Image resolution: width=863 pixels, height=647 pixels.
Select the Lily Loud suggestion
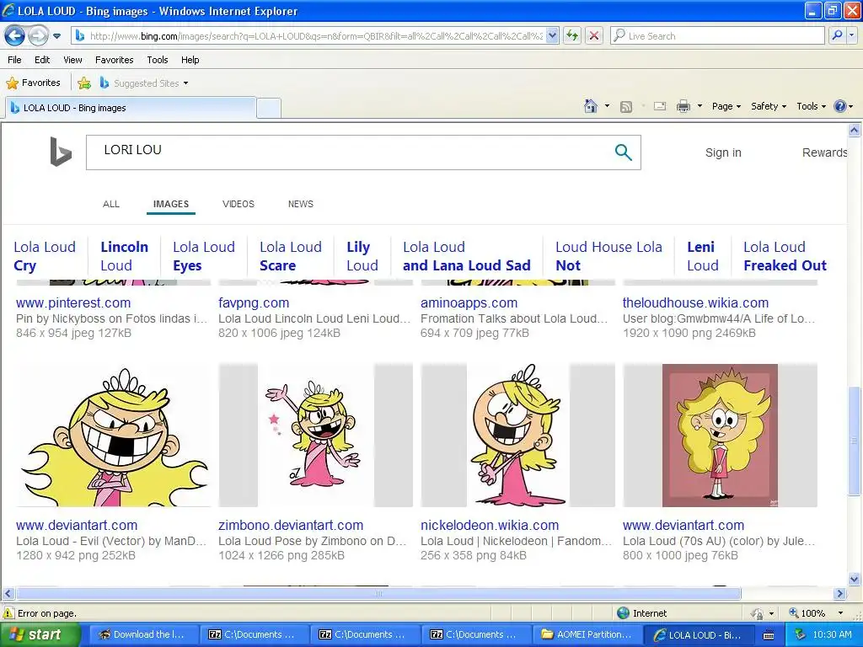click(362, 256)
